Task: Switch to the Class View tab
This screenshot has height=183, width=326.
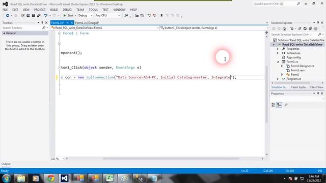Action: [x=317, y=87]
